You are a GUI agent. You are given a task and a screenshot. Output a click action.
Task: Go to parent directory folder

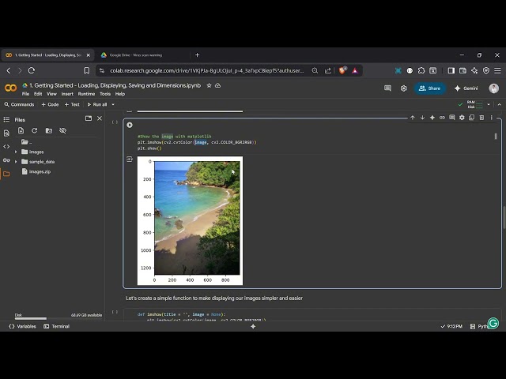[x=26, y=142]
